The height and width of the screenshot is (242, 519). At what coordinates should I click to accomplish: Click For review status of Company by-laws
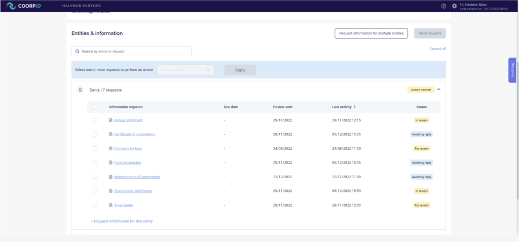click(x=422, y=148)
